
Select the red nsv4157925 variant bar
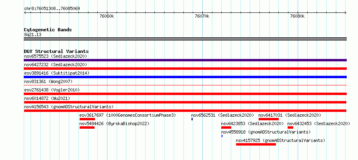tap(256, 144)
